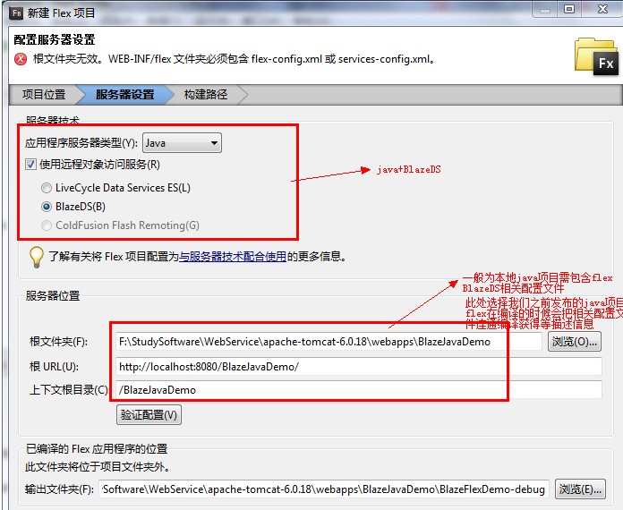
Task: Switch to the 服务器设置 step tab
Action: (124, 95)
